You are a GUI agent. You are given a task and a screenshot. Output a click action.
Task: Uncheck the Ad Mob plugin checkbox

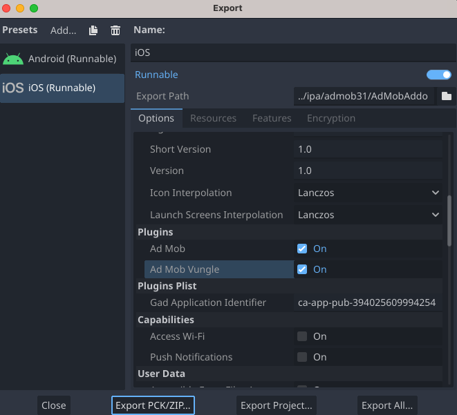302,249
